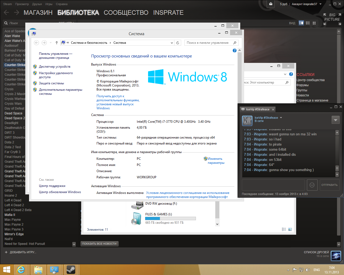344x275 pixels.
Task: Open Диспетчер устройств link
Action: coord(55,67)
